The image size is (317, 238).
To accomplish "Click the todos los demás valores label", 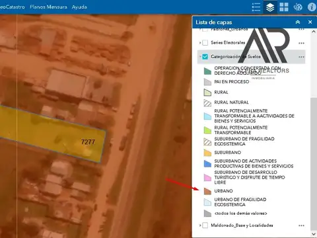I will coord(240,214).
